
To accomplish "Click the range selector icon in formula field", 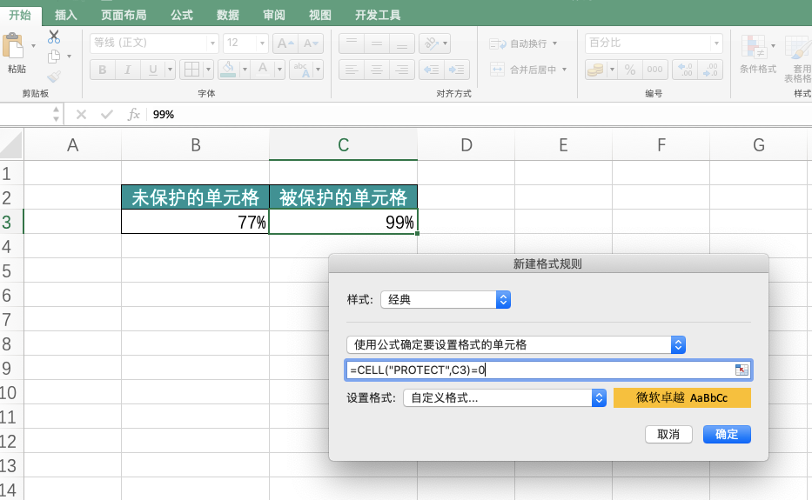I will click(742, 370).
